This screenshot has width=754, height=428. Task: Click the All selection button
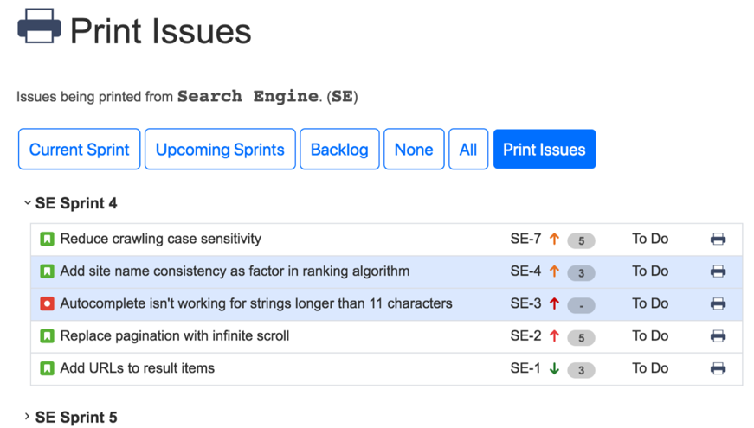[x=468, y=150]
